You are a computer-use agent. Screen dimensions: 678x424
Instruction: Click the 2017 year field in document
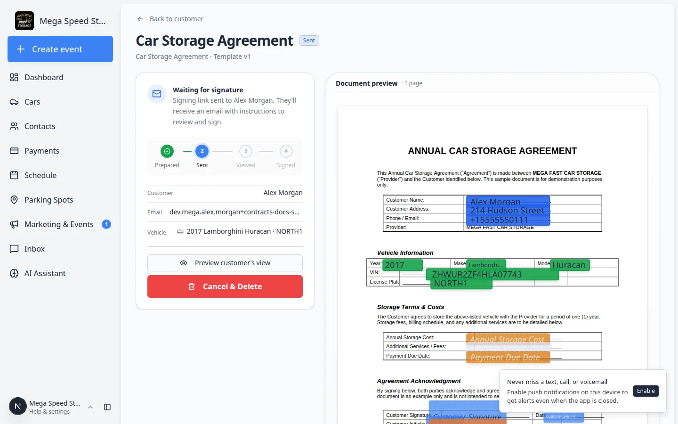pos(403,265)
